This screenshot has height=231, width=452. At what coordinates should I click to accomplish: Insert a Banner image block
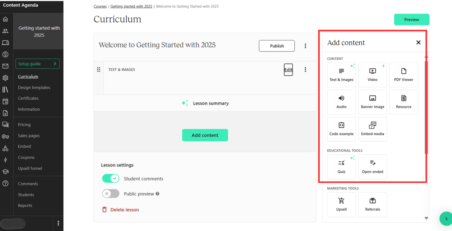click(x=372, y=102)
